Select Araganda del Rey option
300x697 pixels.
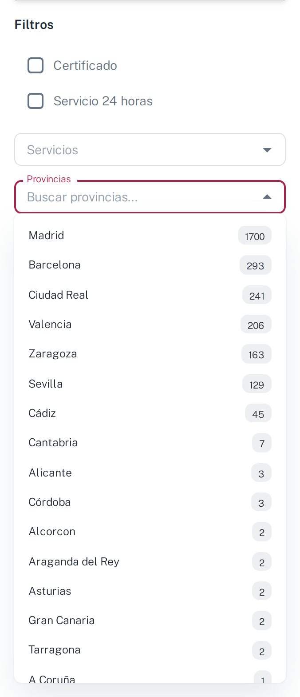[150, 562]
